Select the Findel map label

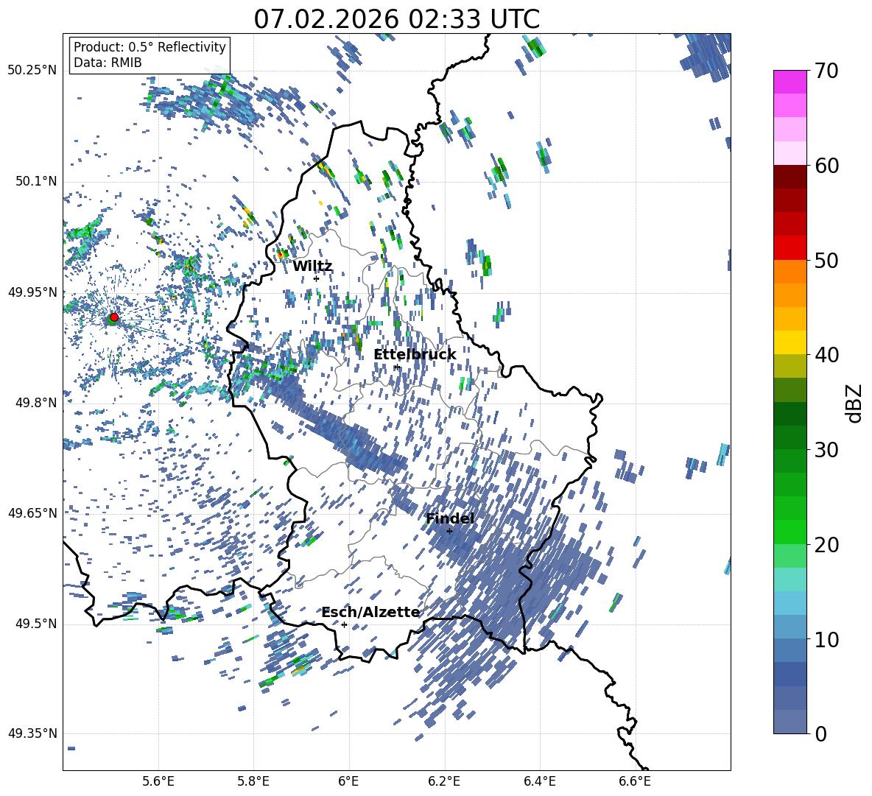[450, 518]
